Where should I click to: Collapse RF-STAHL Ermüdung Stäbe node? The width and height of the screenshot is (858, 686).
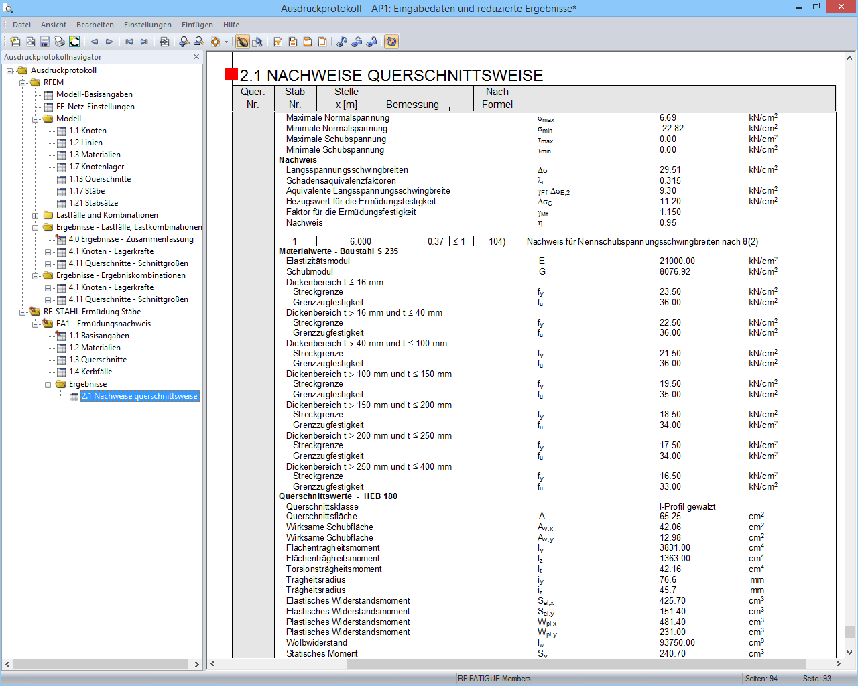23,312
